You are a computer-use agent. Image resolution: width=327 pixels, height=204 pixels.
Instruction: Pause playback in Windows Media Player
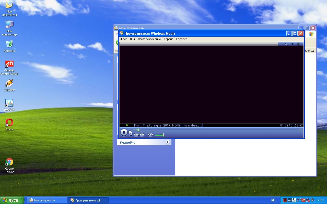[x=124, y=132]
